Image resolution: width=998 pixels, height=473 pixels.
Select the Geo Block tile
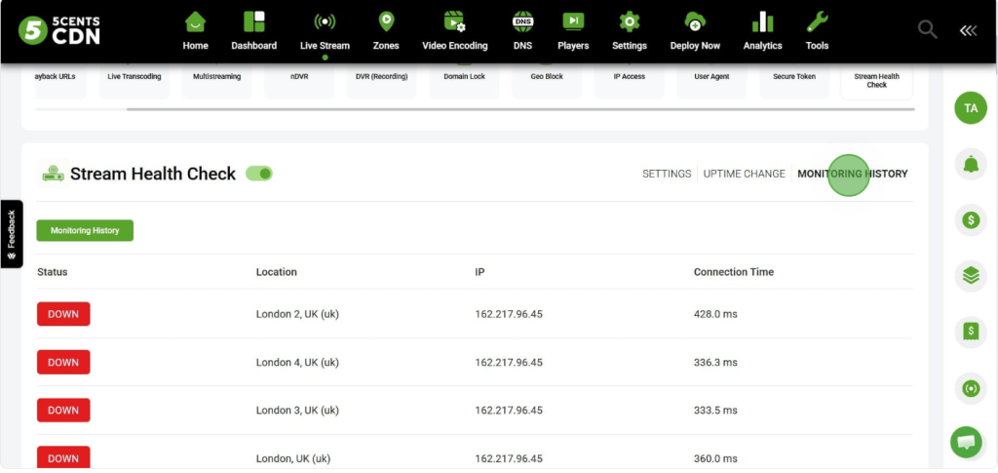coord(547,78)
